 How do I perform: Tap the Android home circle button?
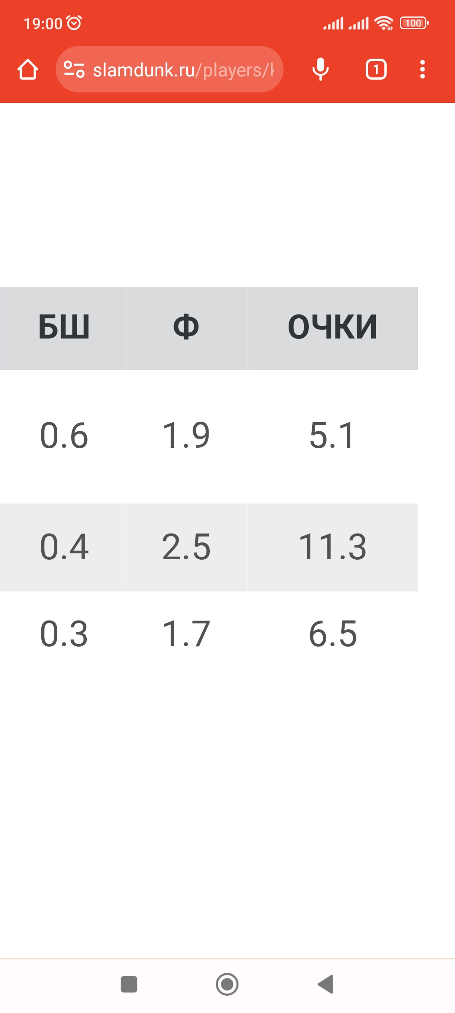[227, 984]
